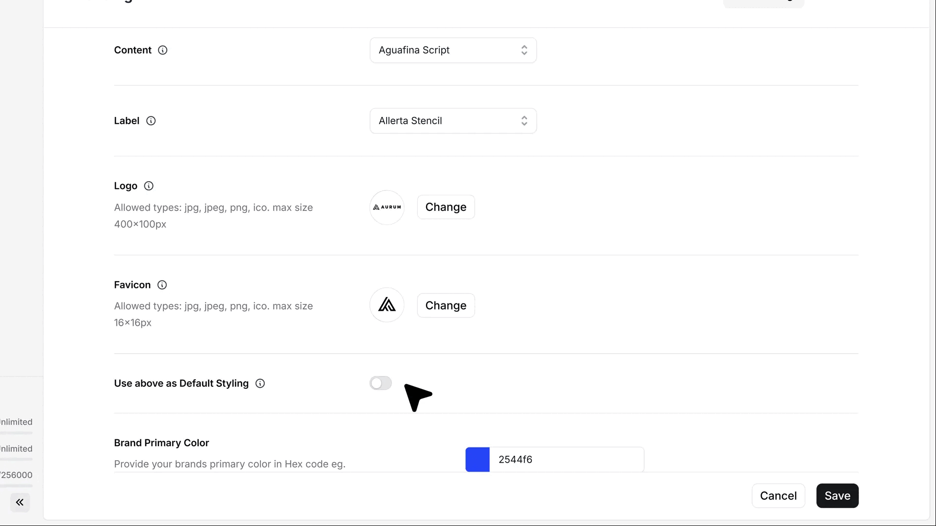Click Favicon allowed types text

[214, 314]
